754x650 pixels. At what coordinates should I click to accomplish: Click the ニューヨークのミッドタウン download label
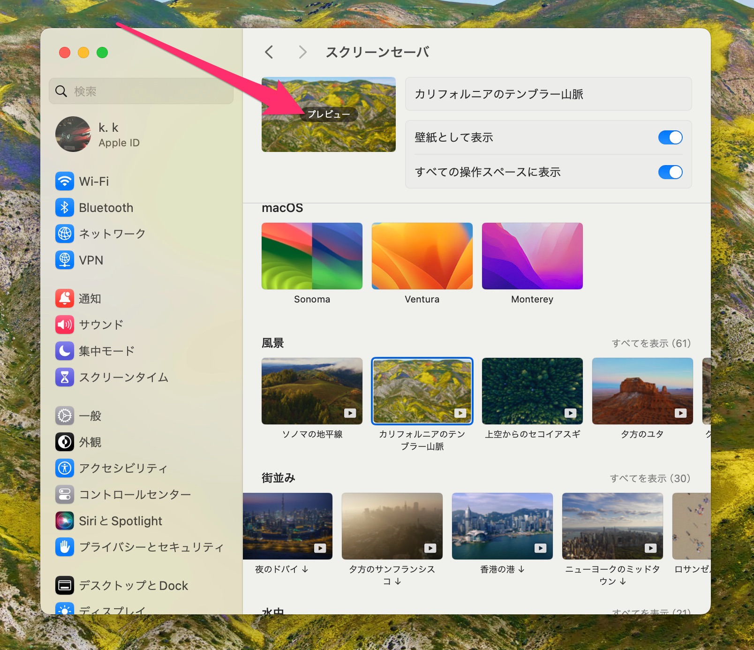tap(612, 575)
